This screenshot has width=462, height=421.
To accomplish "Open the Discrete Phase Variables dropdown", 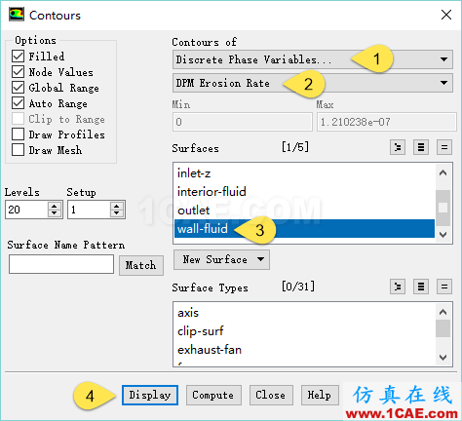I will click(313, 59).
